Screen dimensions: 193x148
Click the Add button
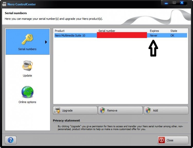pyautogui.click(x=166, y=110)
